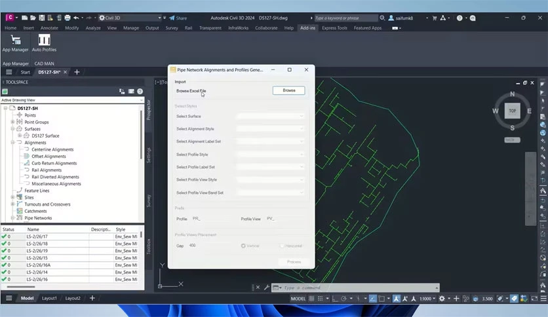Image resolution: width=548 pixels, height=317 pixels.
Task: Open the Select Profile Style dropdown
Action: tap(270, 155)
